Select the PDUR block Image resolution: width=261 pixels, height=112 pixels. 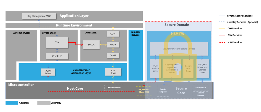pos(113,45)
